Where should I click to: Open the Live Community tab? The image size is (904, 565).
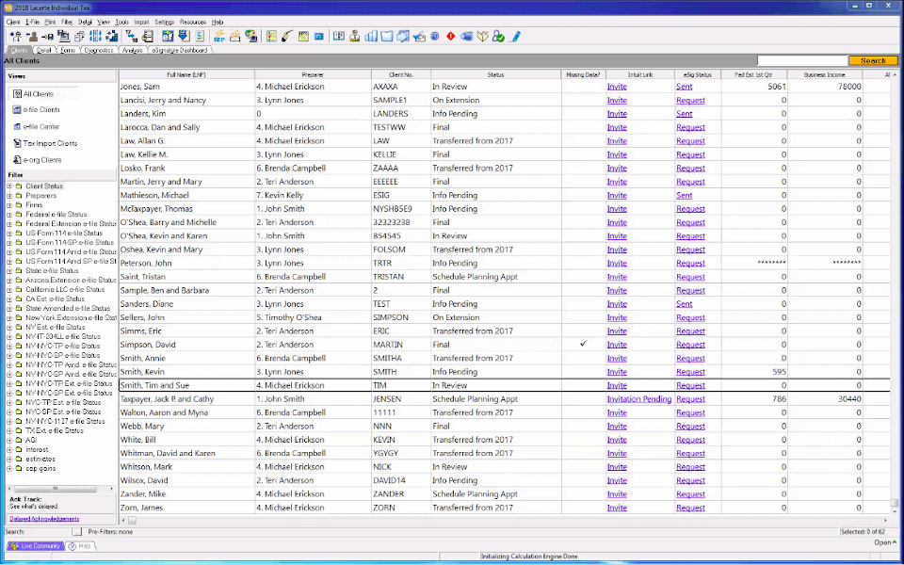(35, 546)
